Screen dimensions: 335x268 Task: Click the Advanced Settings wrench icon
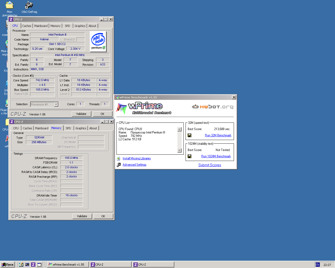[119, 165]
